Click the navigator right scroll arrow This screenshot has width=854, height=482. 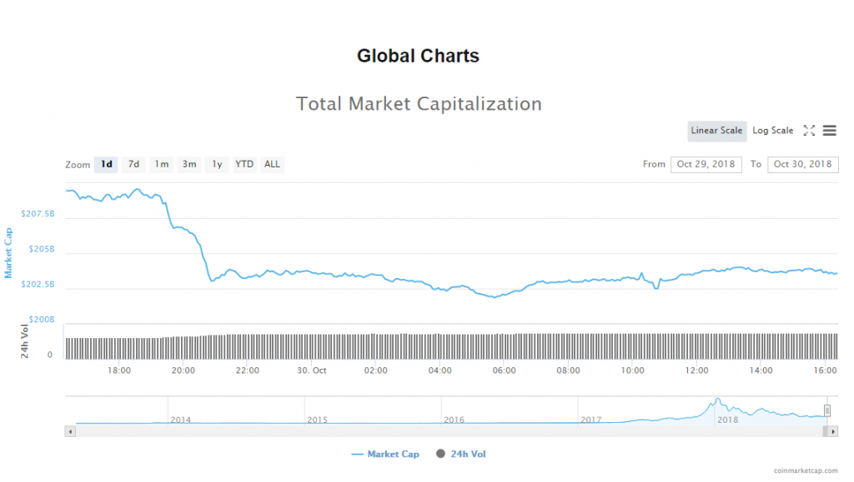pos(832,431)
